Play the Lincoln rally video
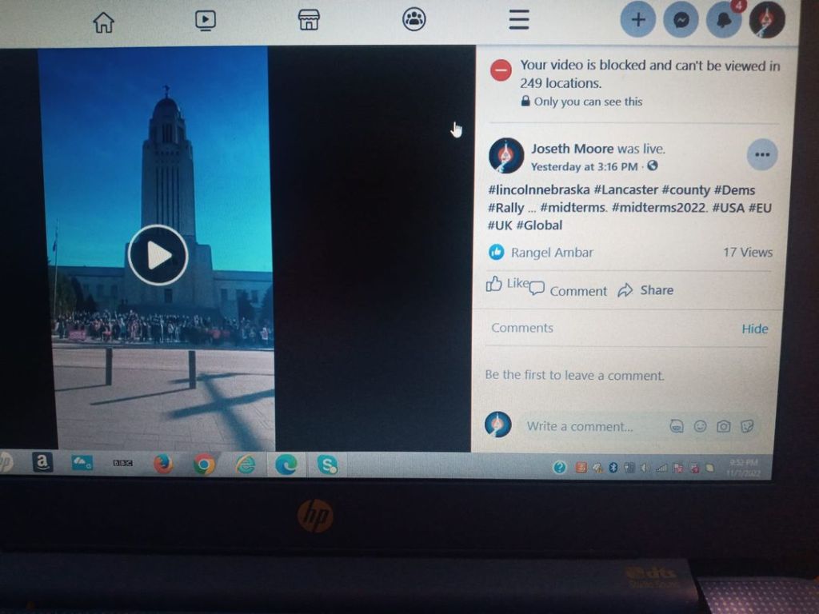 point(158,256)
